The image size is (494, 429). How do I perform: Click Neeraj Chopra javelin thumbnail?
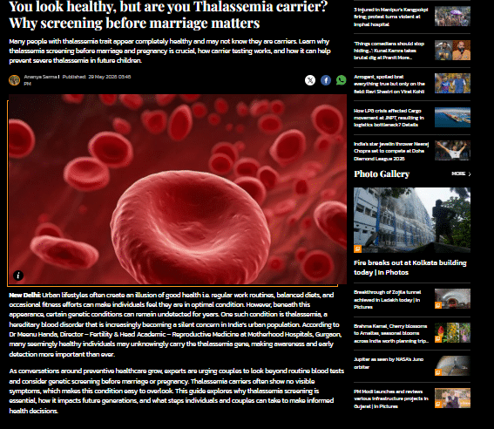click(x=452, y=150)
